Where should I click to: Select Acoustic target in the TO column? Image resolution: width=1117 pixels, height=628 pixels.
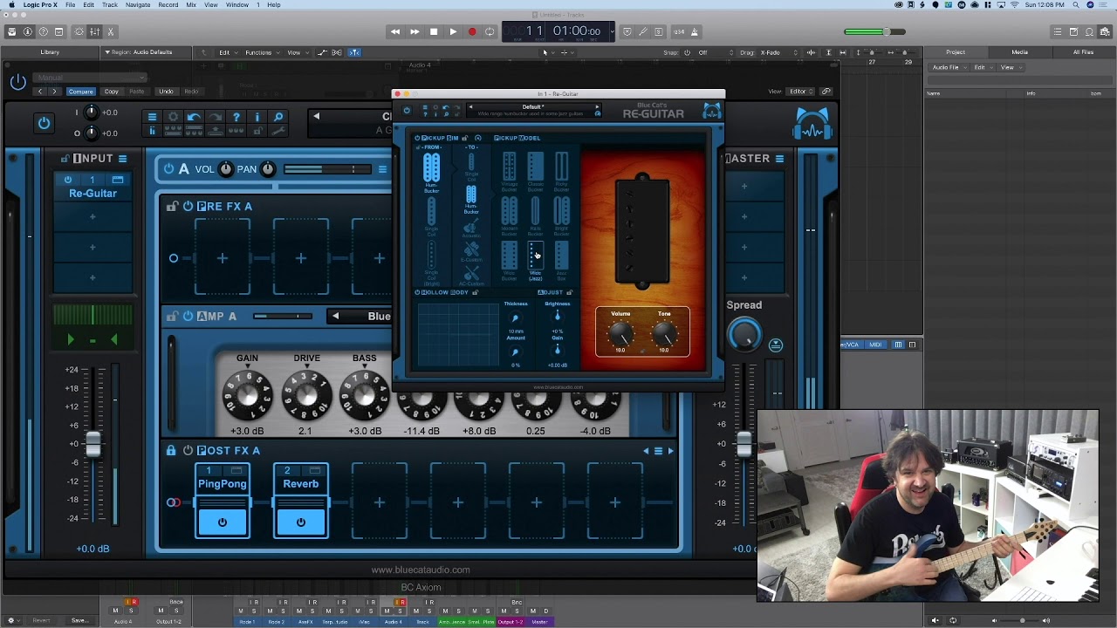click(471, 229)
